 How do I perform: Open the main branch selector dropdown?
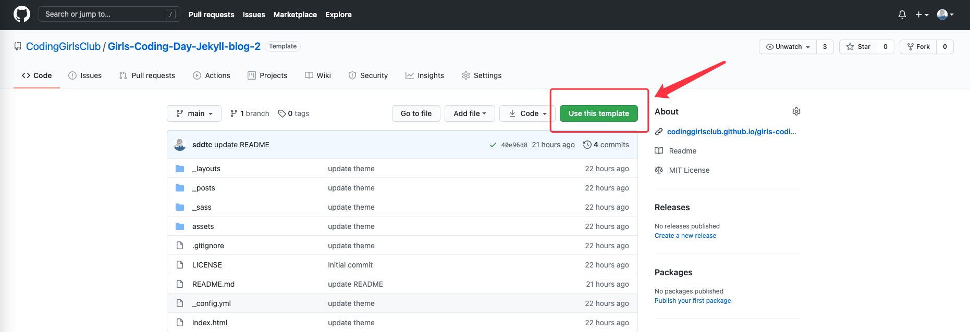(x=194, y=113)
